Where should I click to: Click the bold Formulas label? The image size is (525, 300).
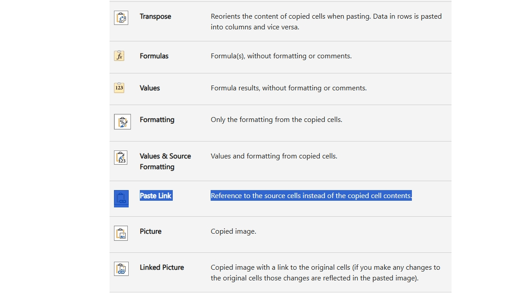click(x=154, y=56)
